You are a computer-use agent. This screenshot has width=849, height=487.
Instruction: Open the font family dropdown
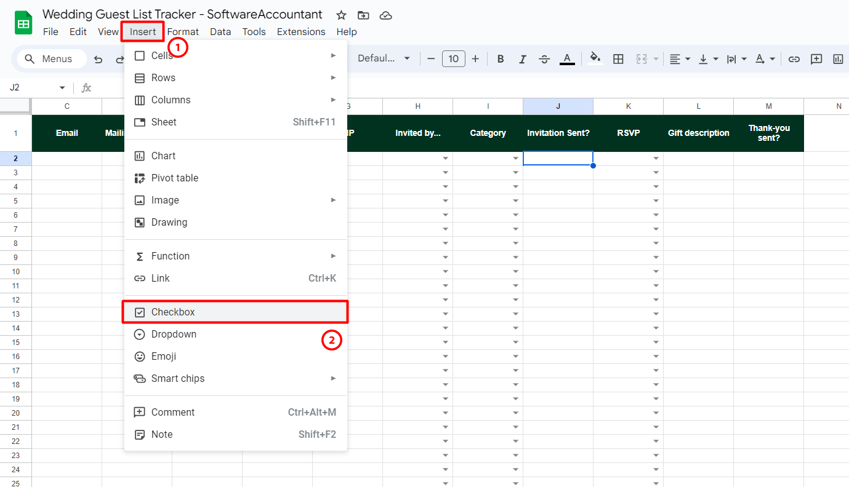[x=384, y=58]
